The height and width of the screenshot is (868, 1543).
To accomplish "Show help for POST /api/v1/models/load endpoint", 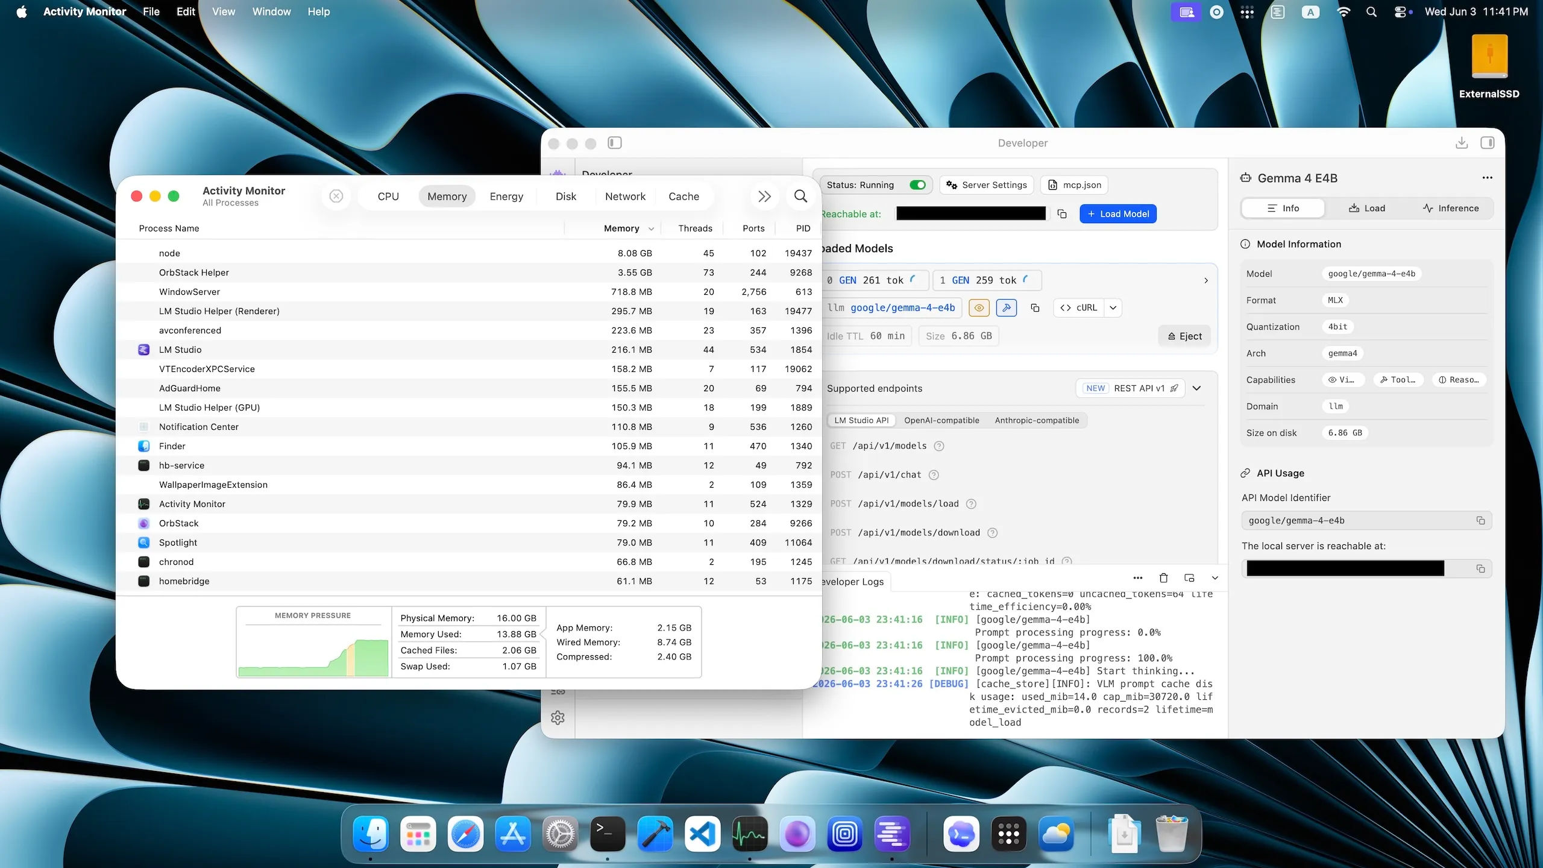I will [971, 504].
